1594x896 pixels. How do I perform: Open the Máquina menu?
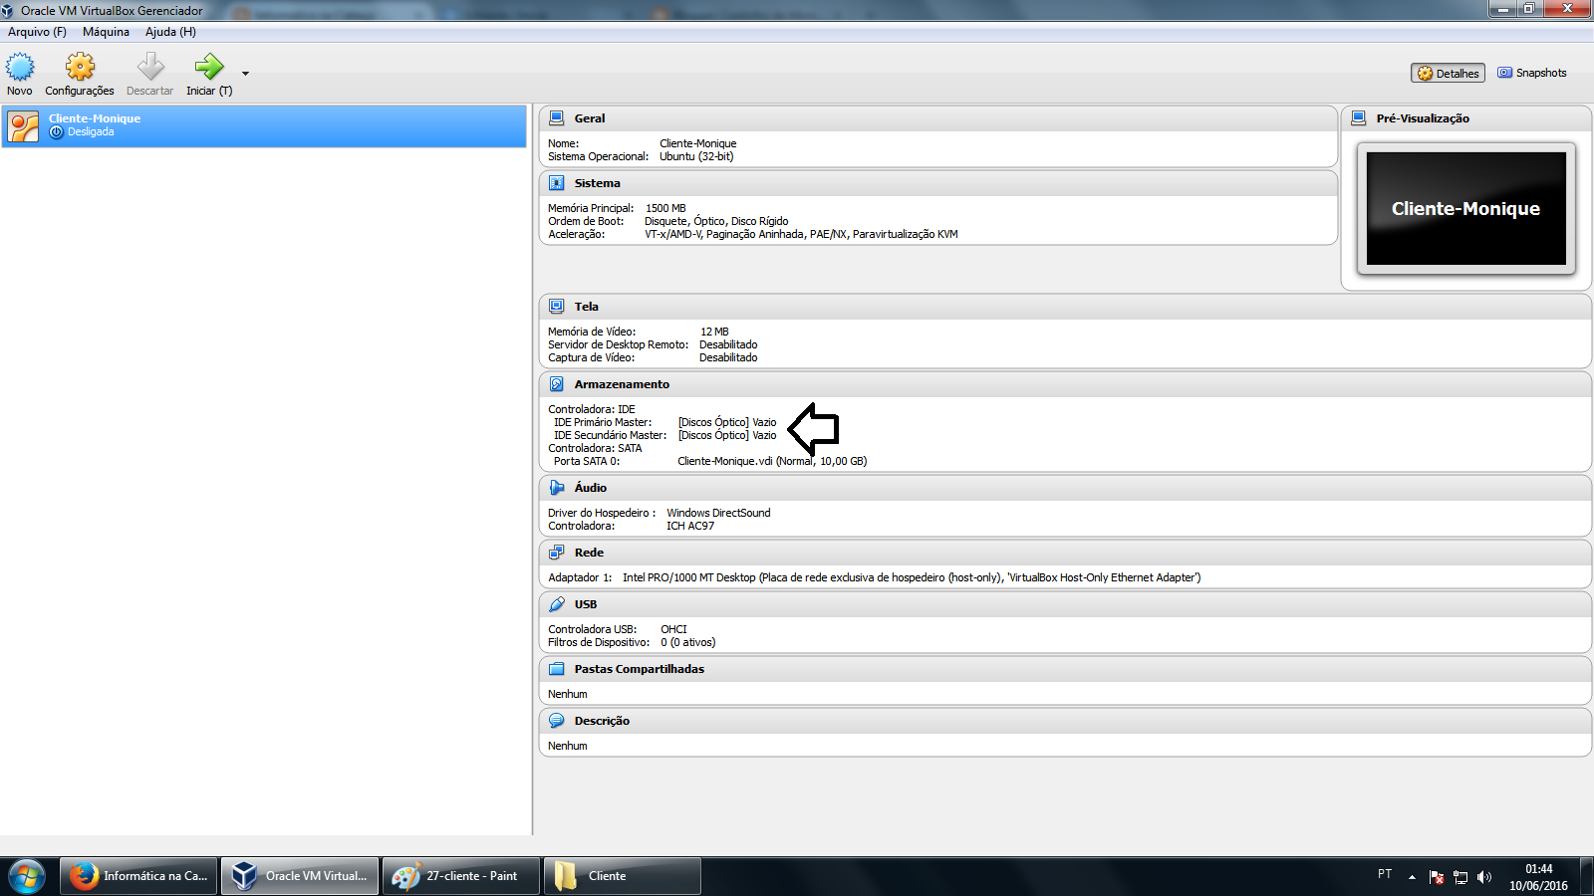click(x=106, y=32)
